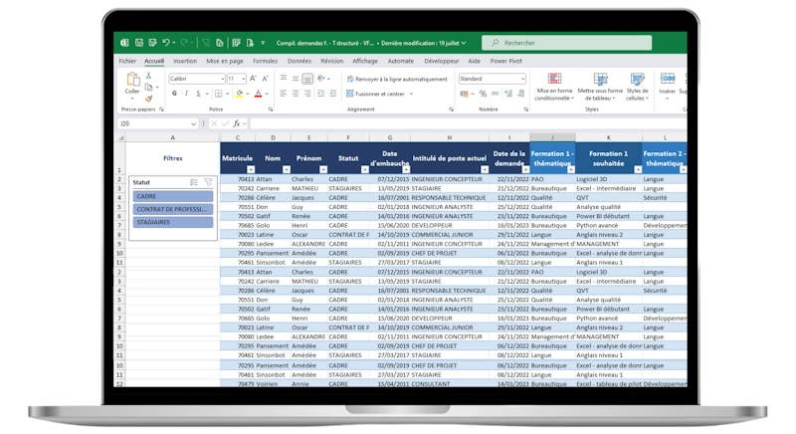
Task: Select STAGIAIRES slicer button
Action: click(173, 222)
